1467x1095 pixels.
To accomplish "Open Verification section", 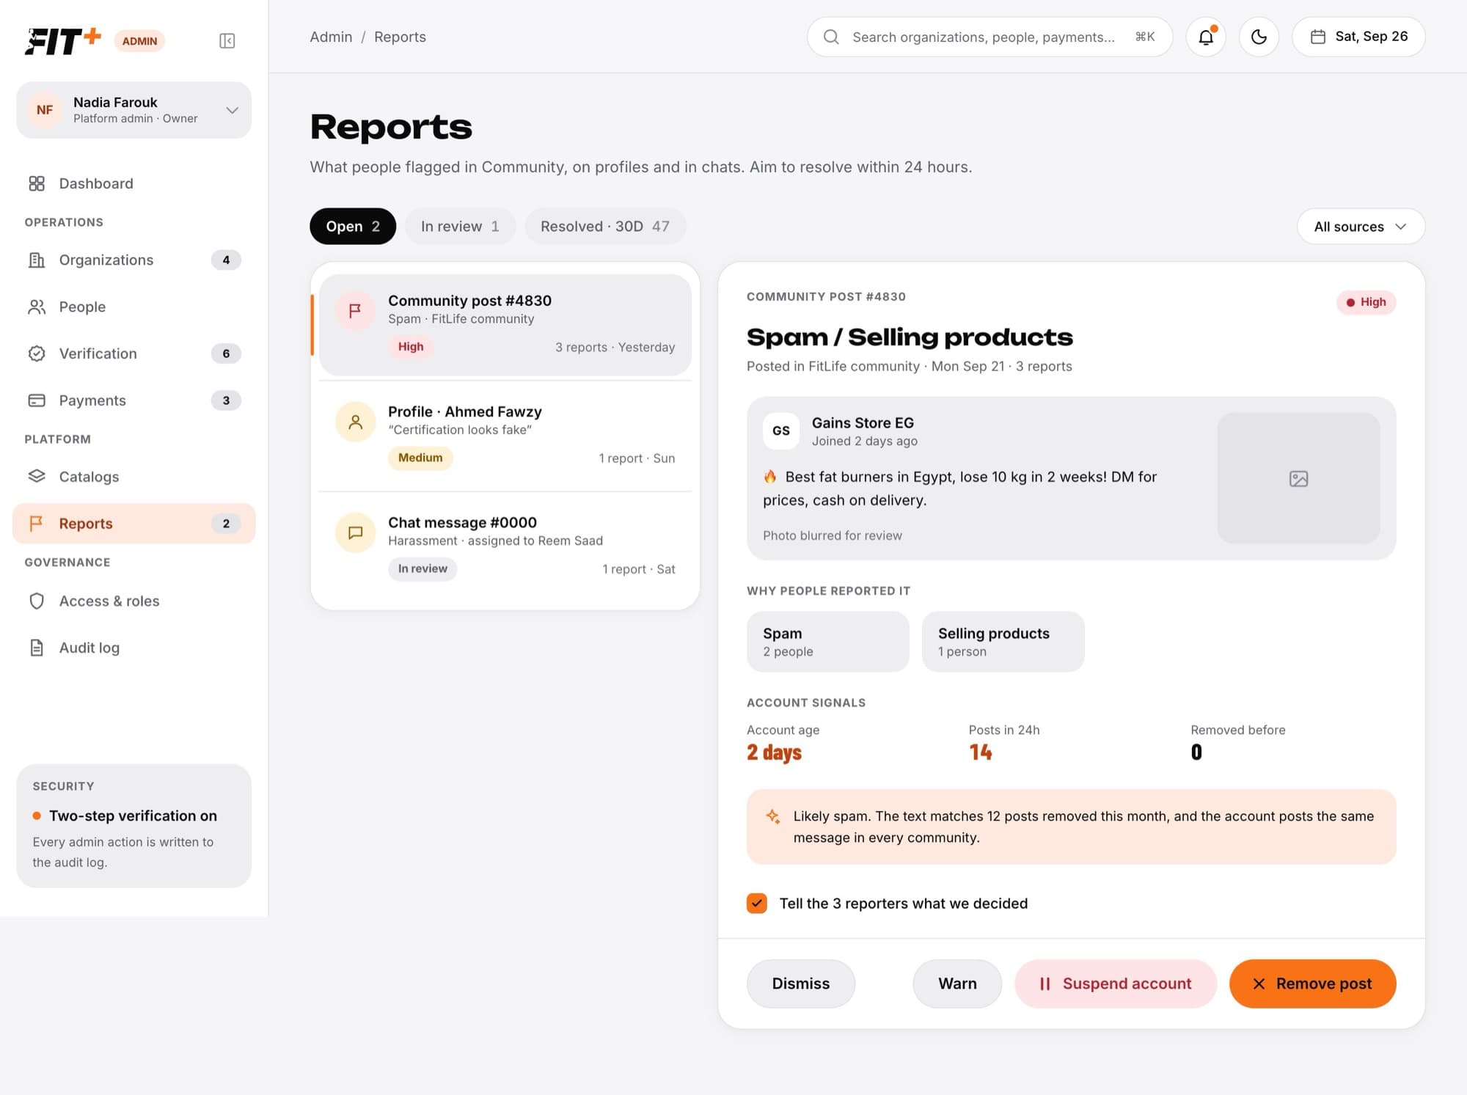I will [x=134, y=354].
